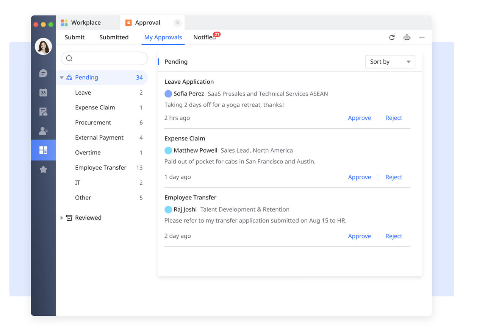Open the messenger chat icon in sidebar

pos(43,73)
